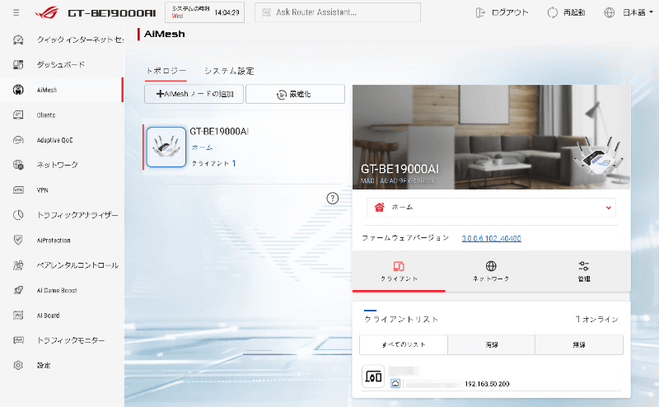Open AI Board in the sidebar menu
Image resolution: width=659 pixels, height=407 pixels.
coord(48,316)
